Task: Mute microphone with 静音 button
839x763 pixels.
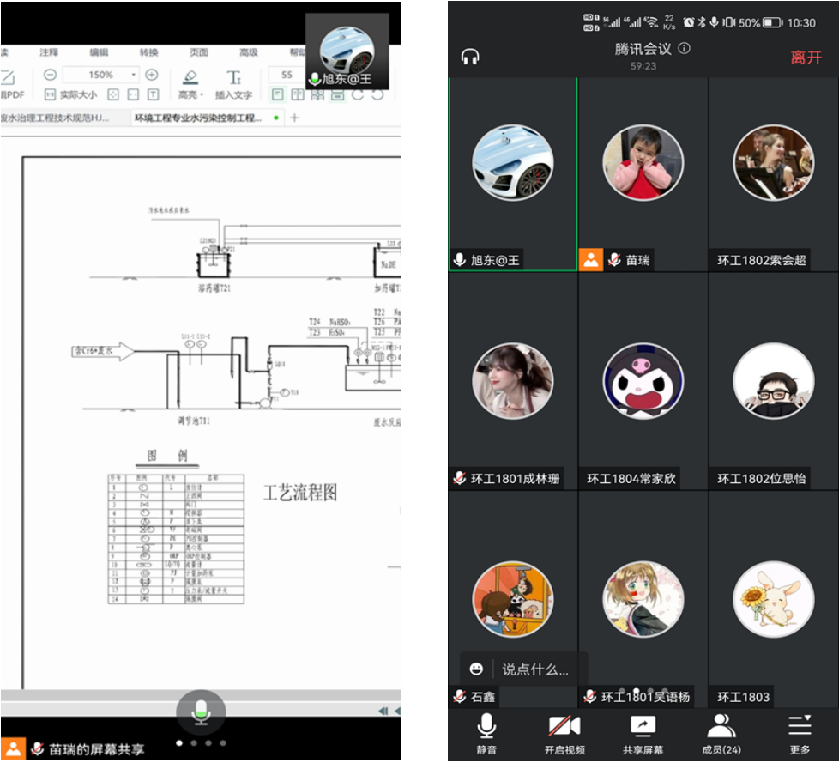Action: tap(486, 734)
